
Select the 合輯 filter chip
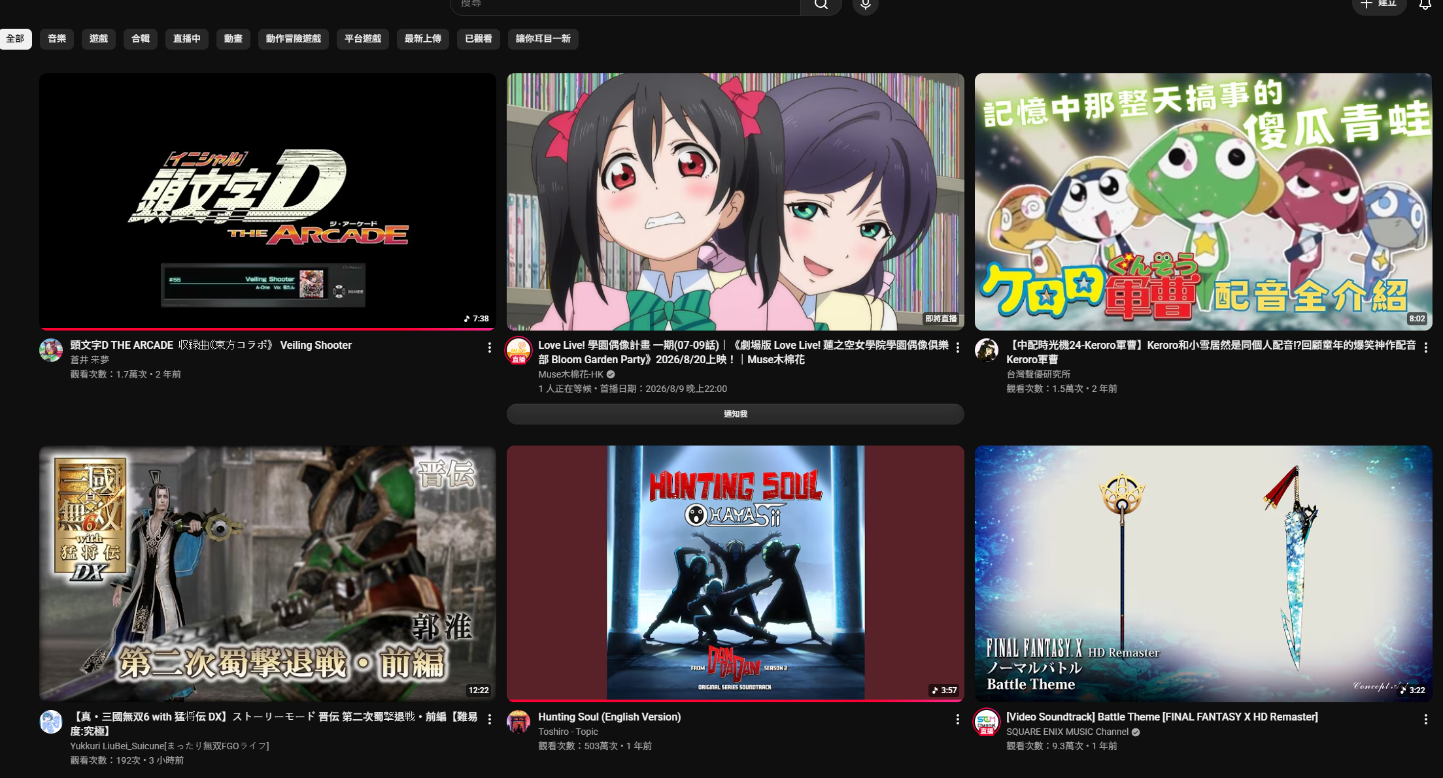pos(141,39)
